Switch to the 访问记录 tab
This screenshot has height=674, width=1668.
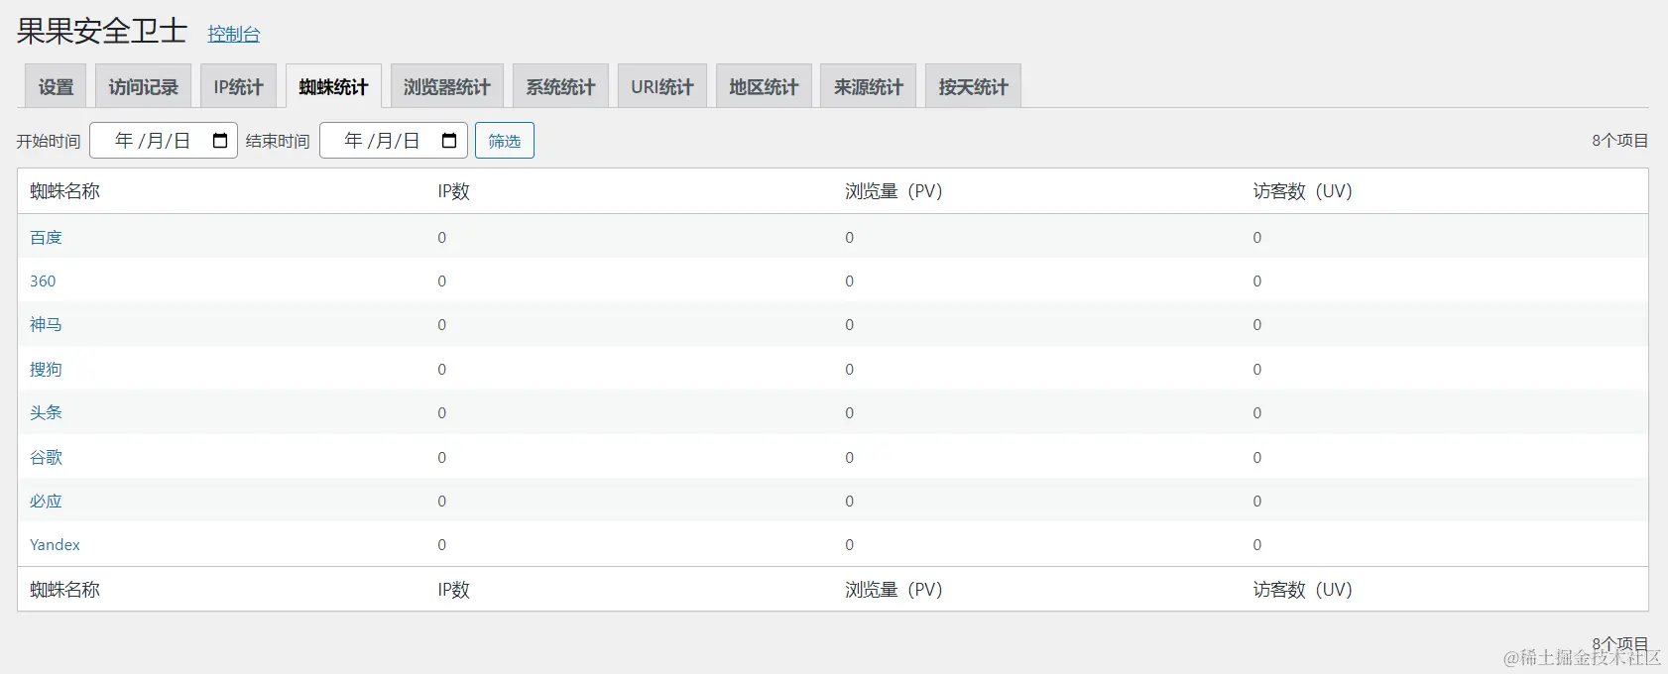(x=143, y=86)
